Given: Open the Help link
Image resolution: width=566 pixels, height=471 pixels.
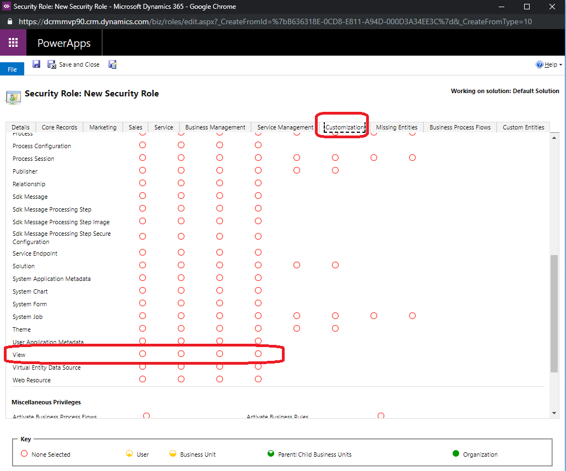Looking at the screenshot, I should (x=551, y=64).
